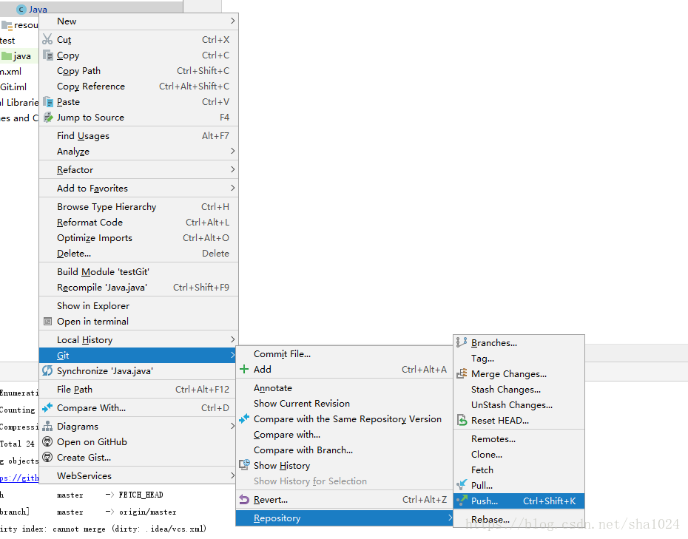Click the Cut scissors icon

47,39
